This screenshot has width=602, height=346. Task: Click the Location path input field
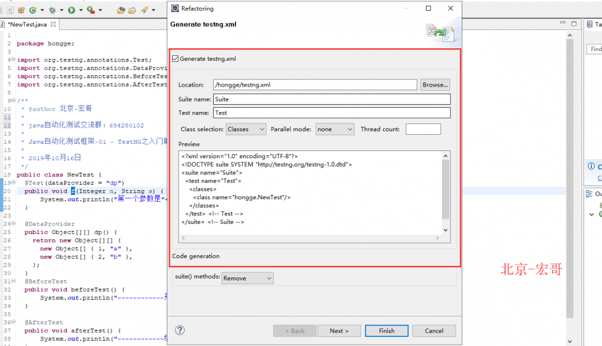coord(315,85)
